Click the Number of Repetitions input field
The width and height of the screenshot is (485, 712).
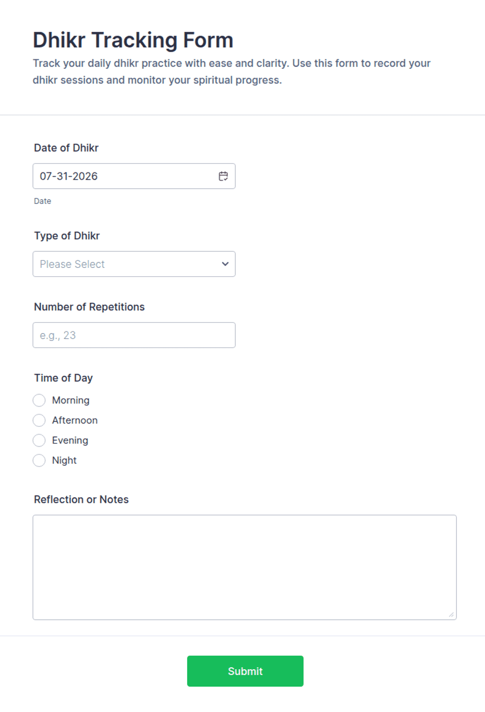134,335
